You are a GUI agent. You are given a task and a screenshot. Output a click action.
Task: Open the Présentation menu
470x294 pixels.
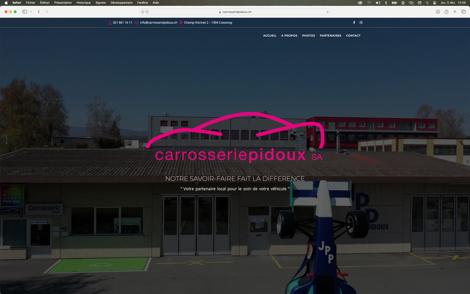pos(63,3)
